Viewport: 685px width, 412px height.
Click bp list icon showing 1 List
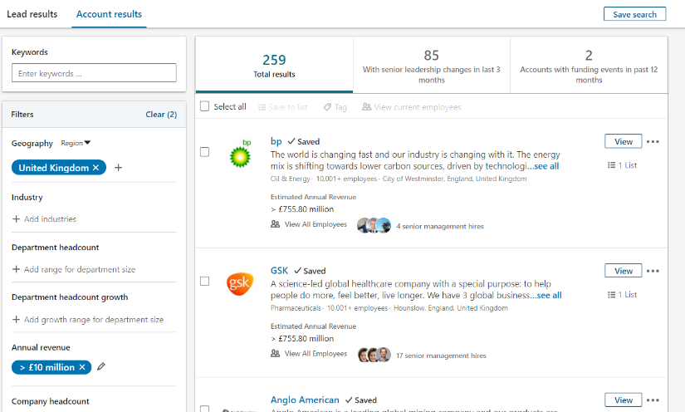(x=612, y=165)
